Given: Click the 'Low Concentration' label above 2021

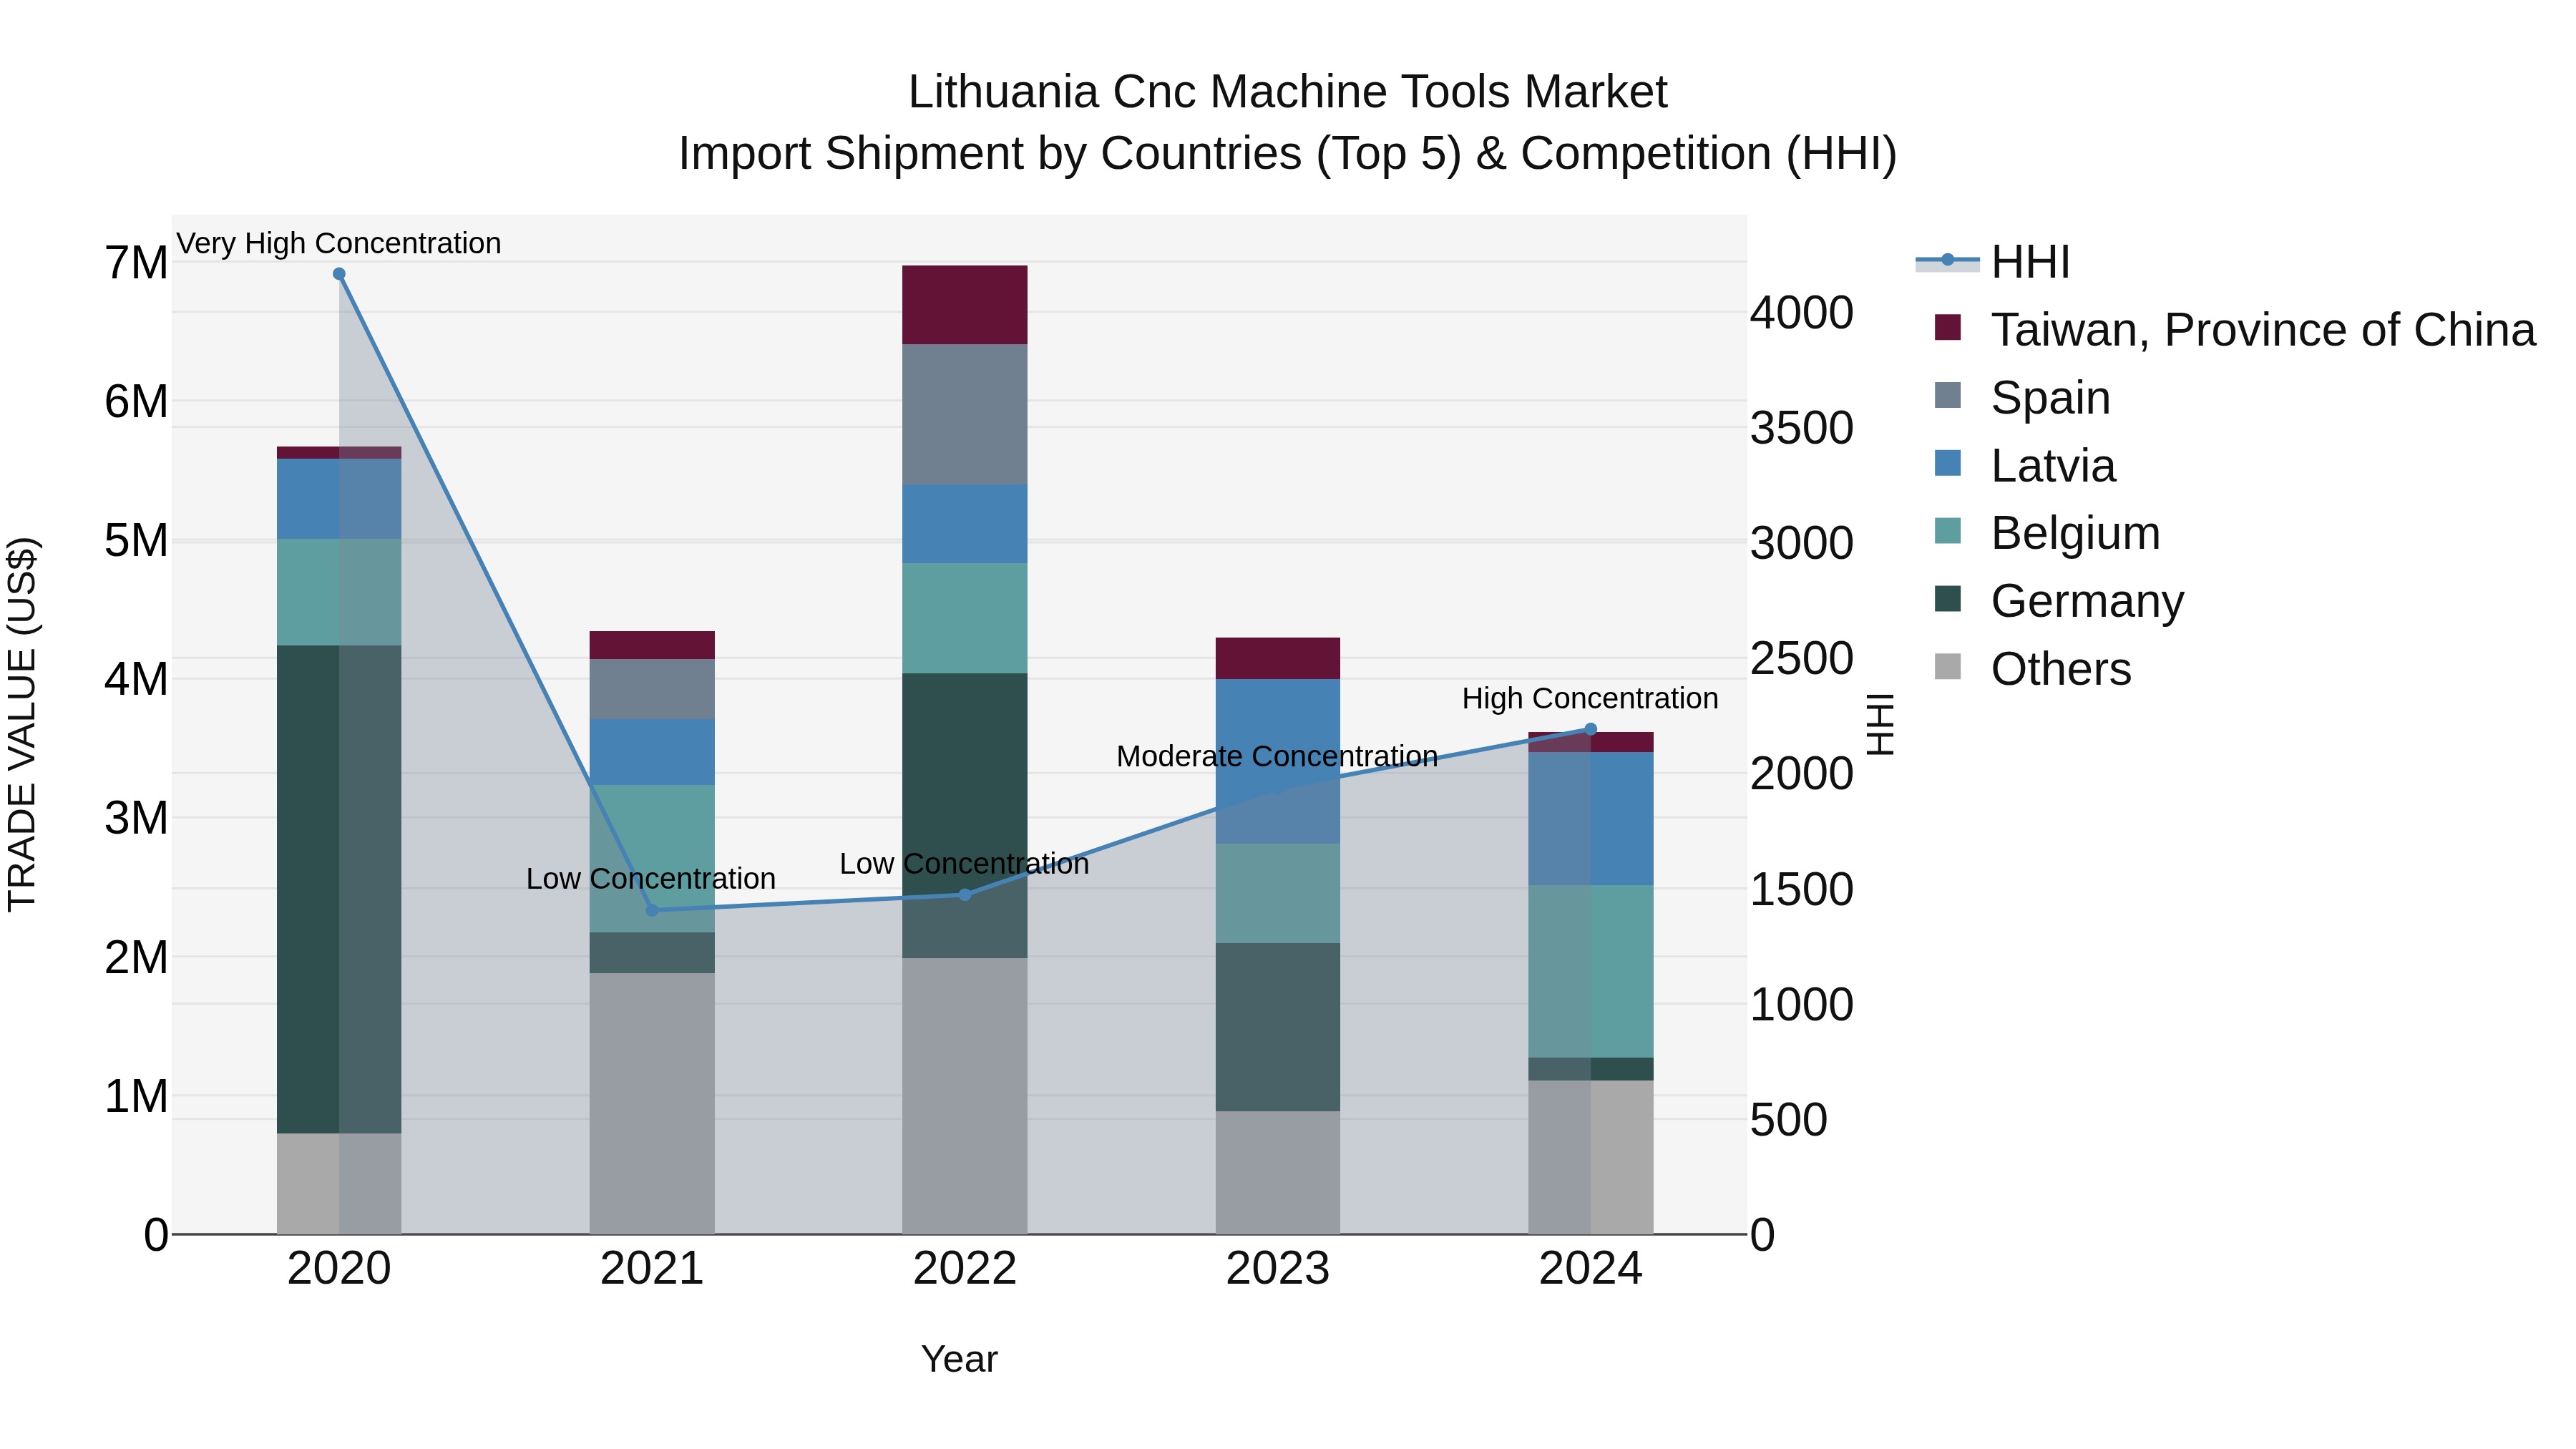Looking at the screenshot, I should click(651, 879).
